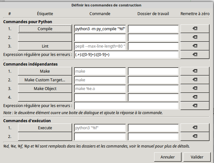Clear the Make Custom Target row
The image size is (214, 163).
(195, 80)
